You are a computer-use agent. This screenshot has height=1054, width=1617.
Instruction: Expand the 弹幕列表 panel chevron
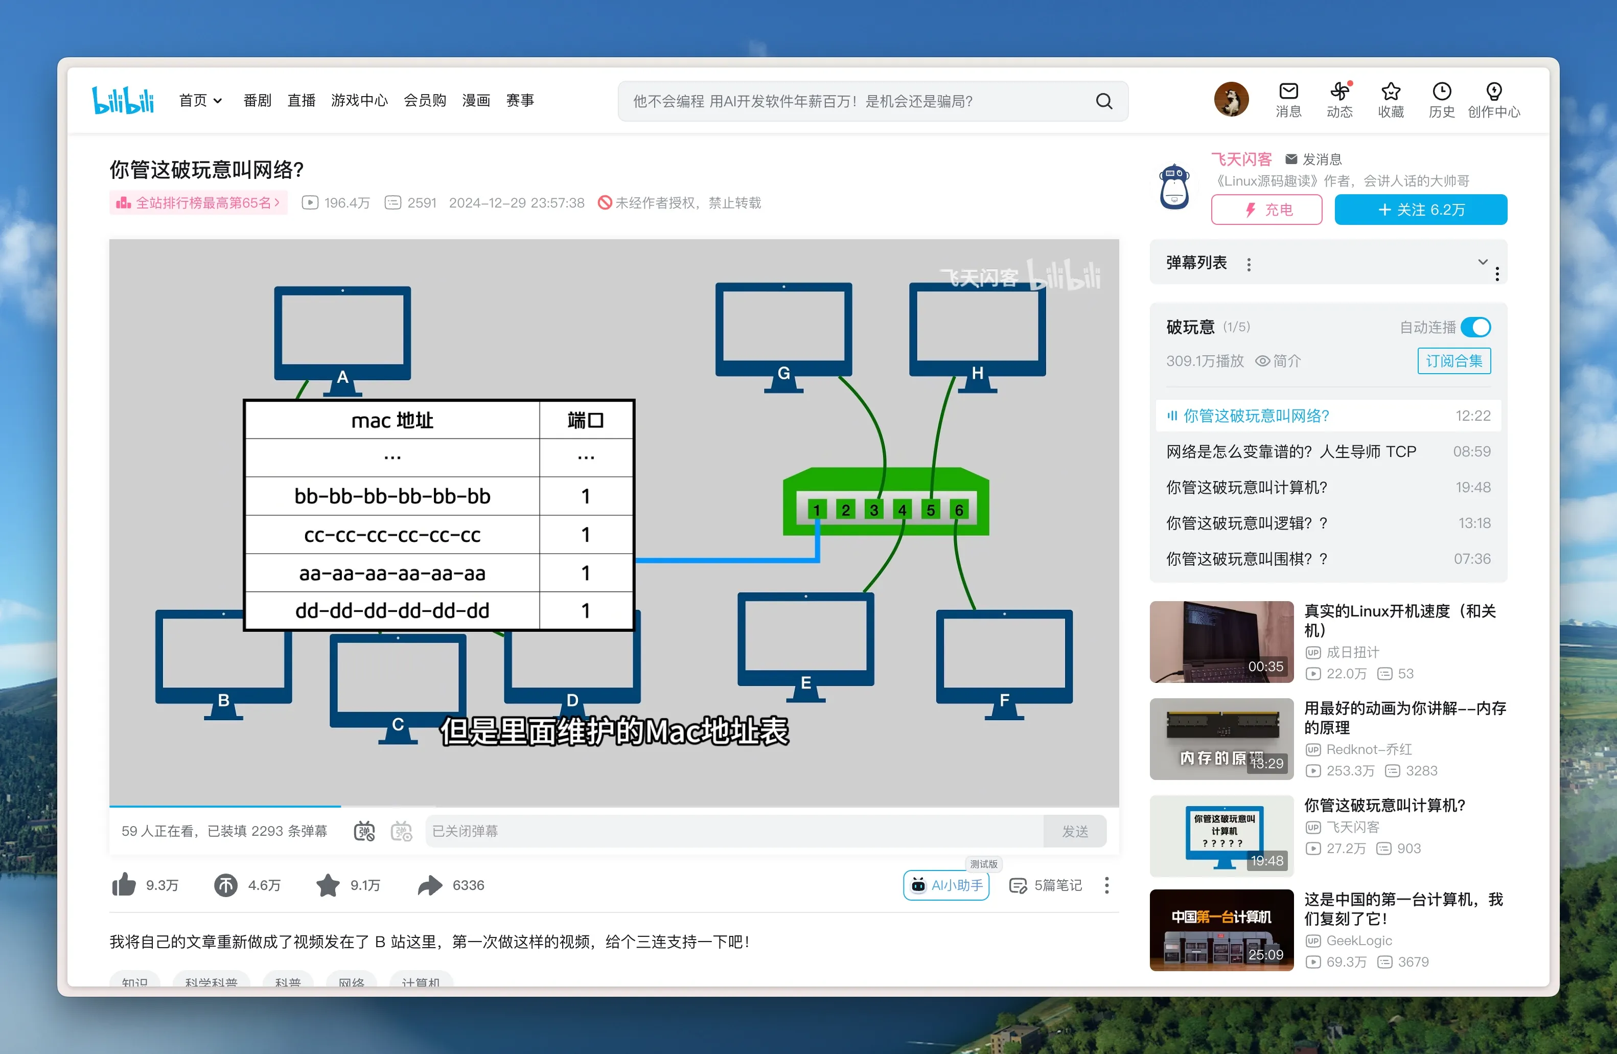(1483, 262)
